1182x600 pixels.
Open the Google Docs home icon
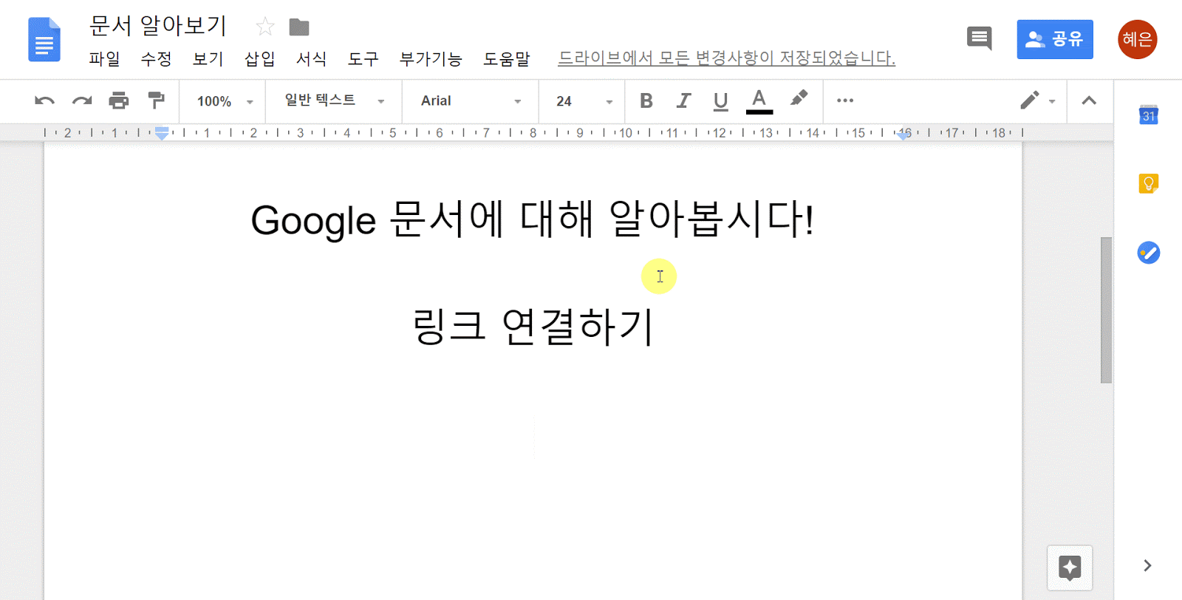coord(44,39)
